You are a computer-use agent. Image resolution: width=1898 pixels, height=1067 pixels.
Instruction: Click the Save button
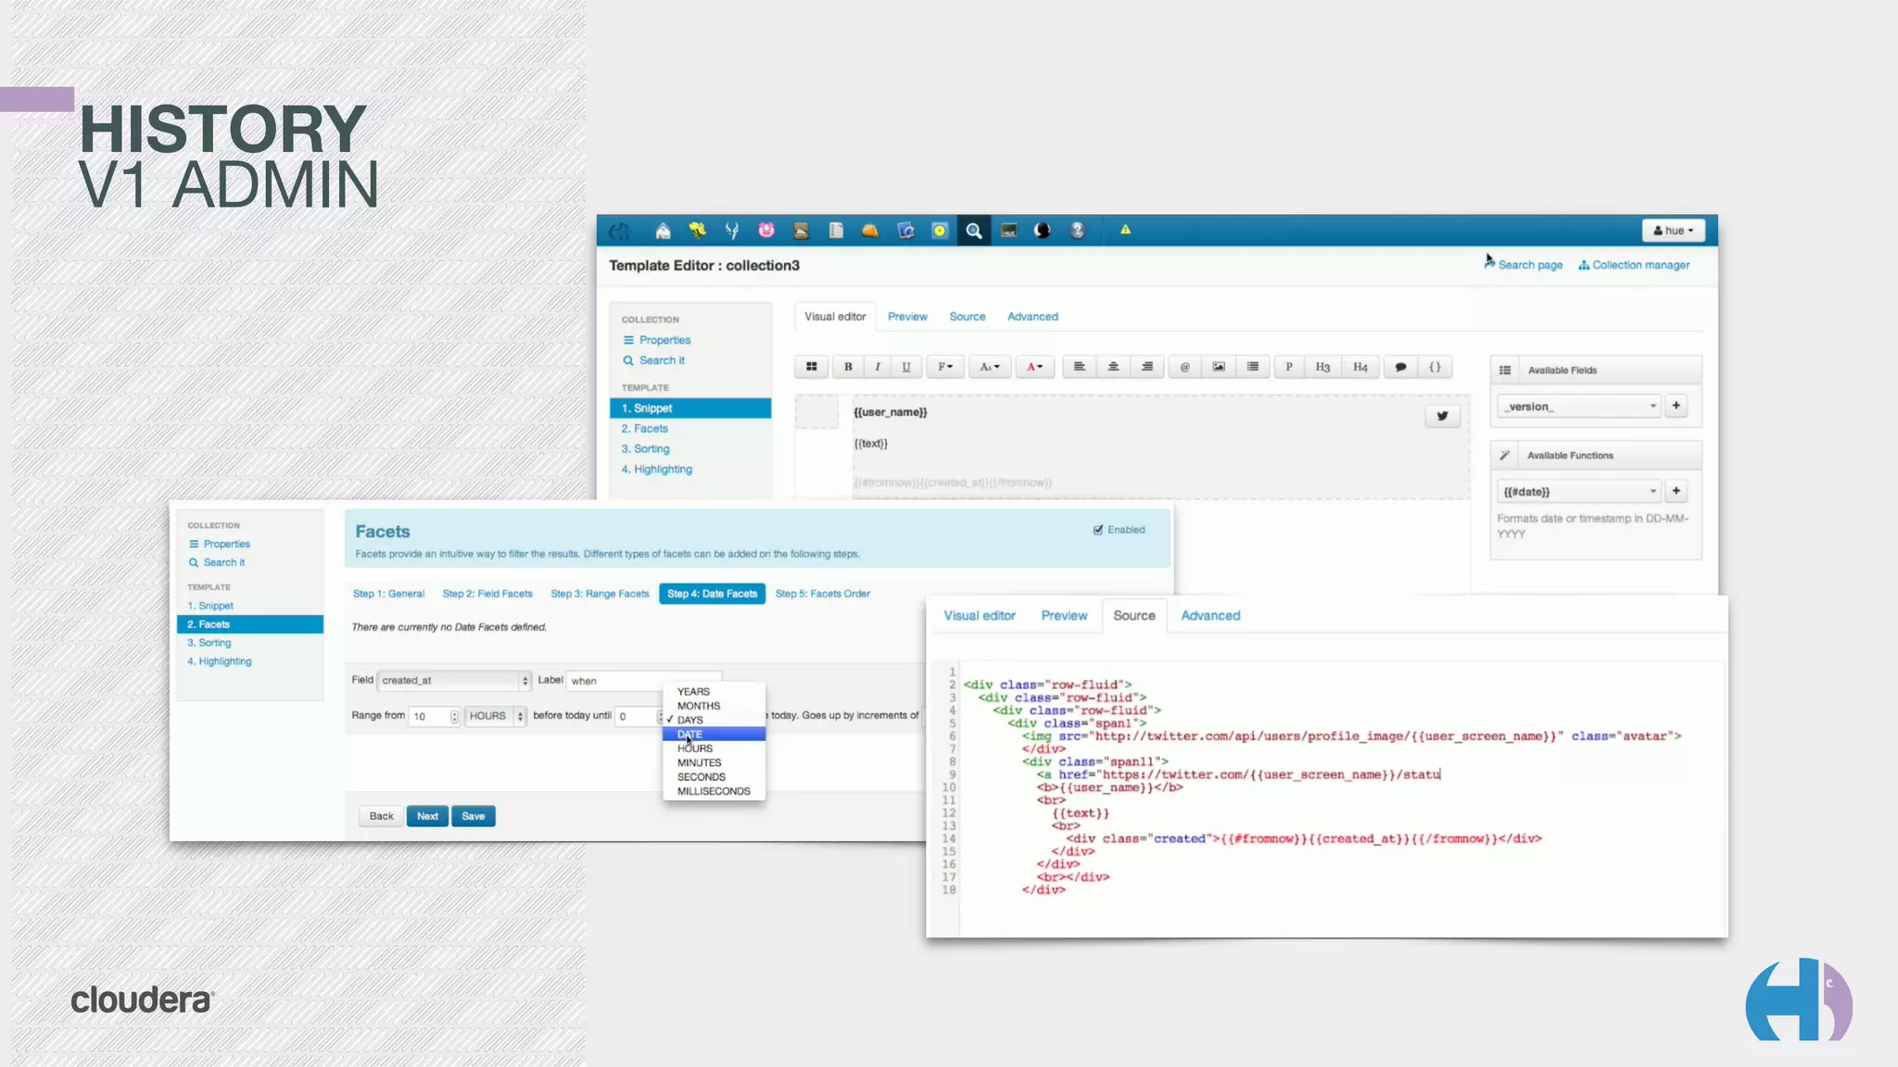473,816
